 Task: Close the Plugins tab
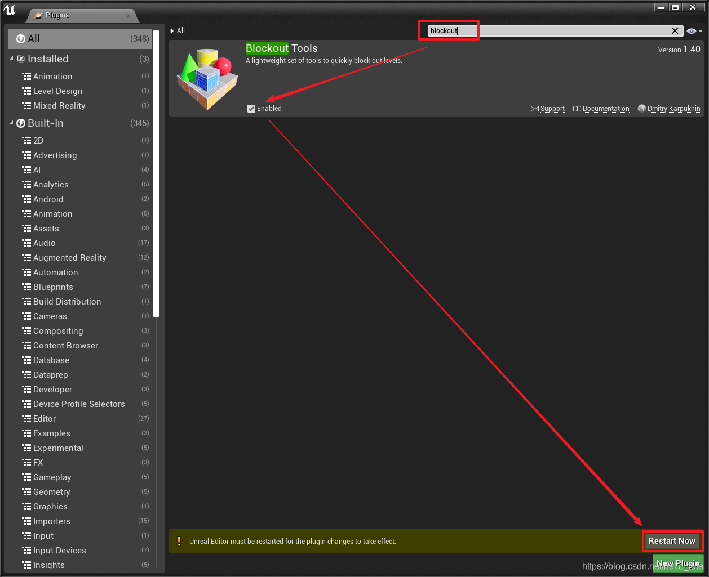[128, 16]
